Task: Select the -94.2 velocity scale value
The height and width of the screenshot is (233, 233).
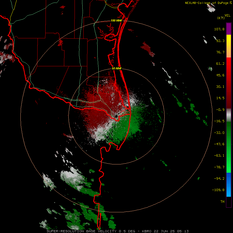Action: click(219, 179)
